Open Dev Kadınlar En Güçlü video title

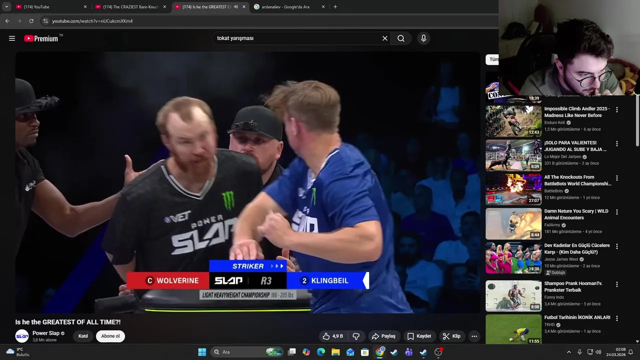pyautogui.click(x=577, y=249)
